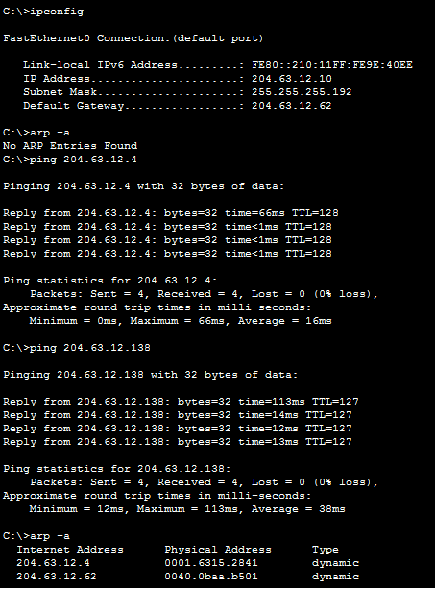Click the 'Average = 38ms' text
The height and width of the screenshot is (590, 435).
[x=298, y=509]
